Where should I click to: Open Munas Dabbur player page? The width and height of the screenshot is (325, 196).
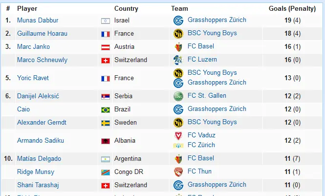click(37, 21)
